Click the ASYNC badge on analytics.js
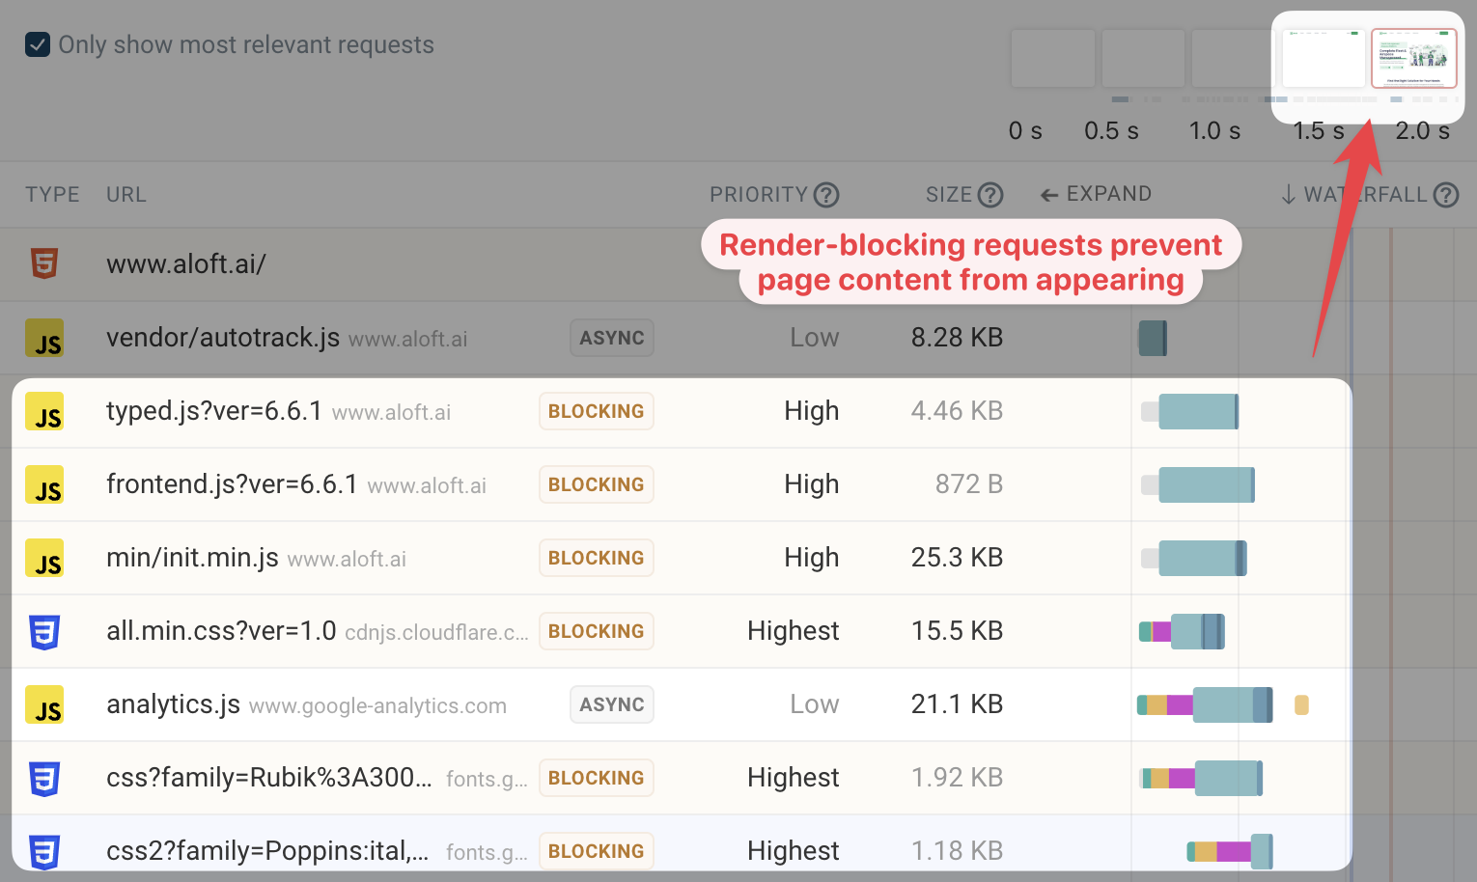 612,704
